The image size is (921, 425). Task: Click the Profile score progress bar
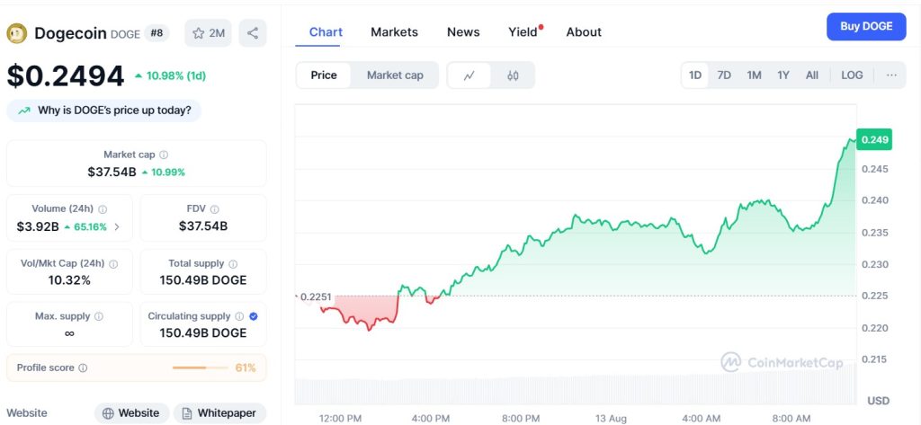coord(201,367)
